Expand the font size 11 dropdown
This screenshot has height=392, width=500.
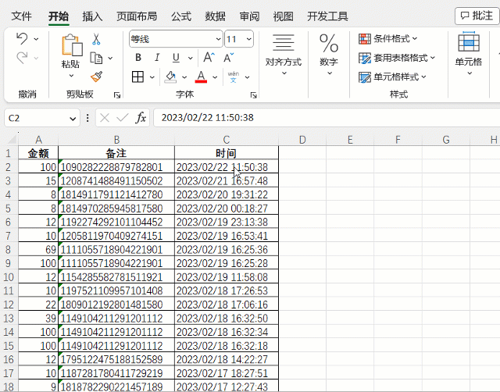coord(248,39)
